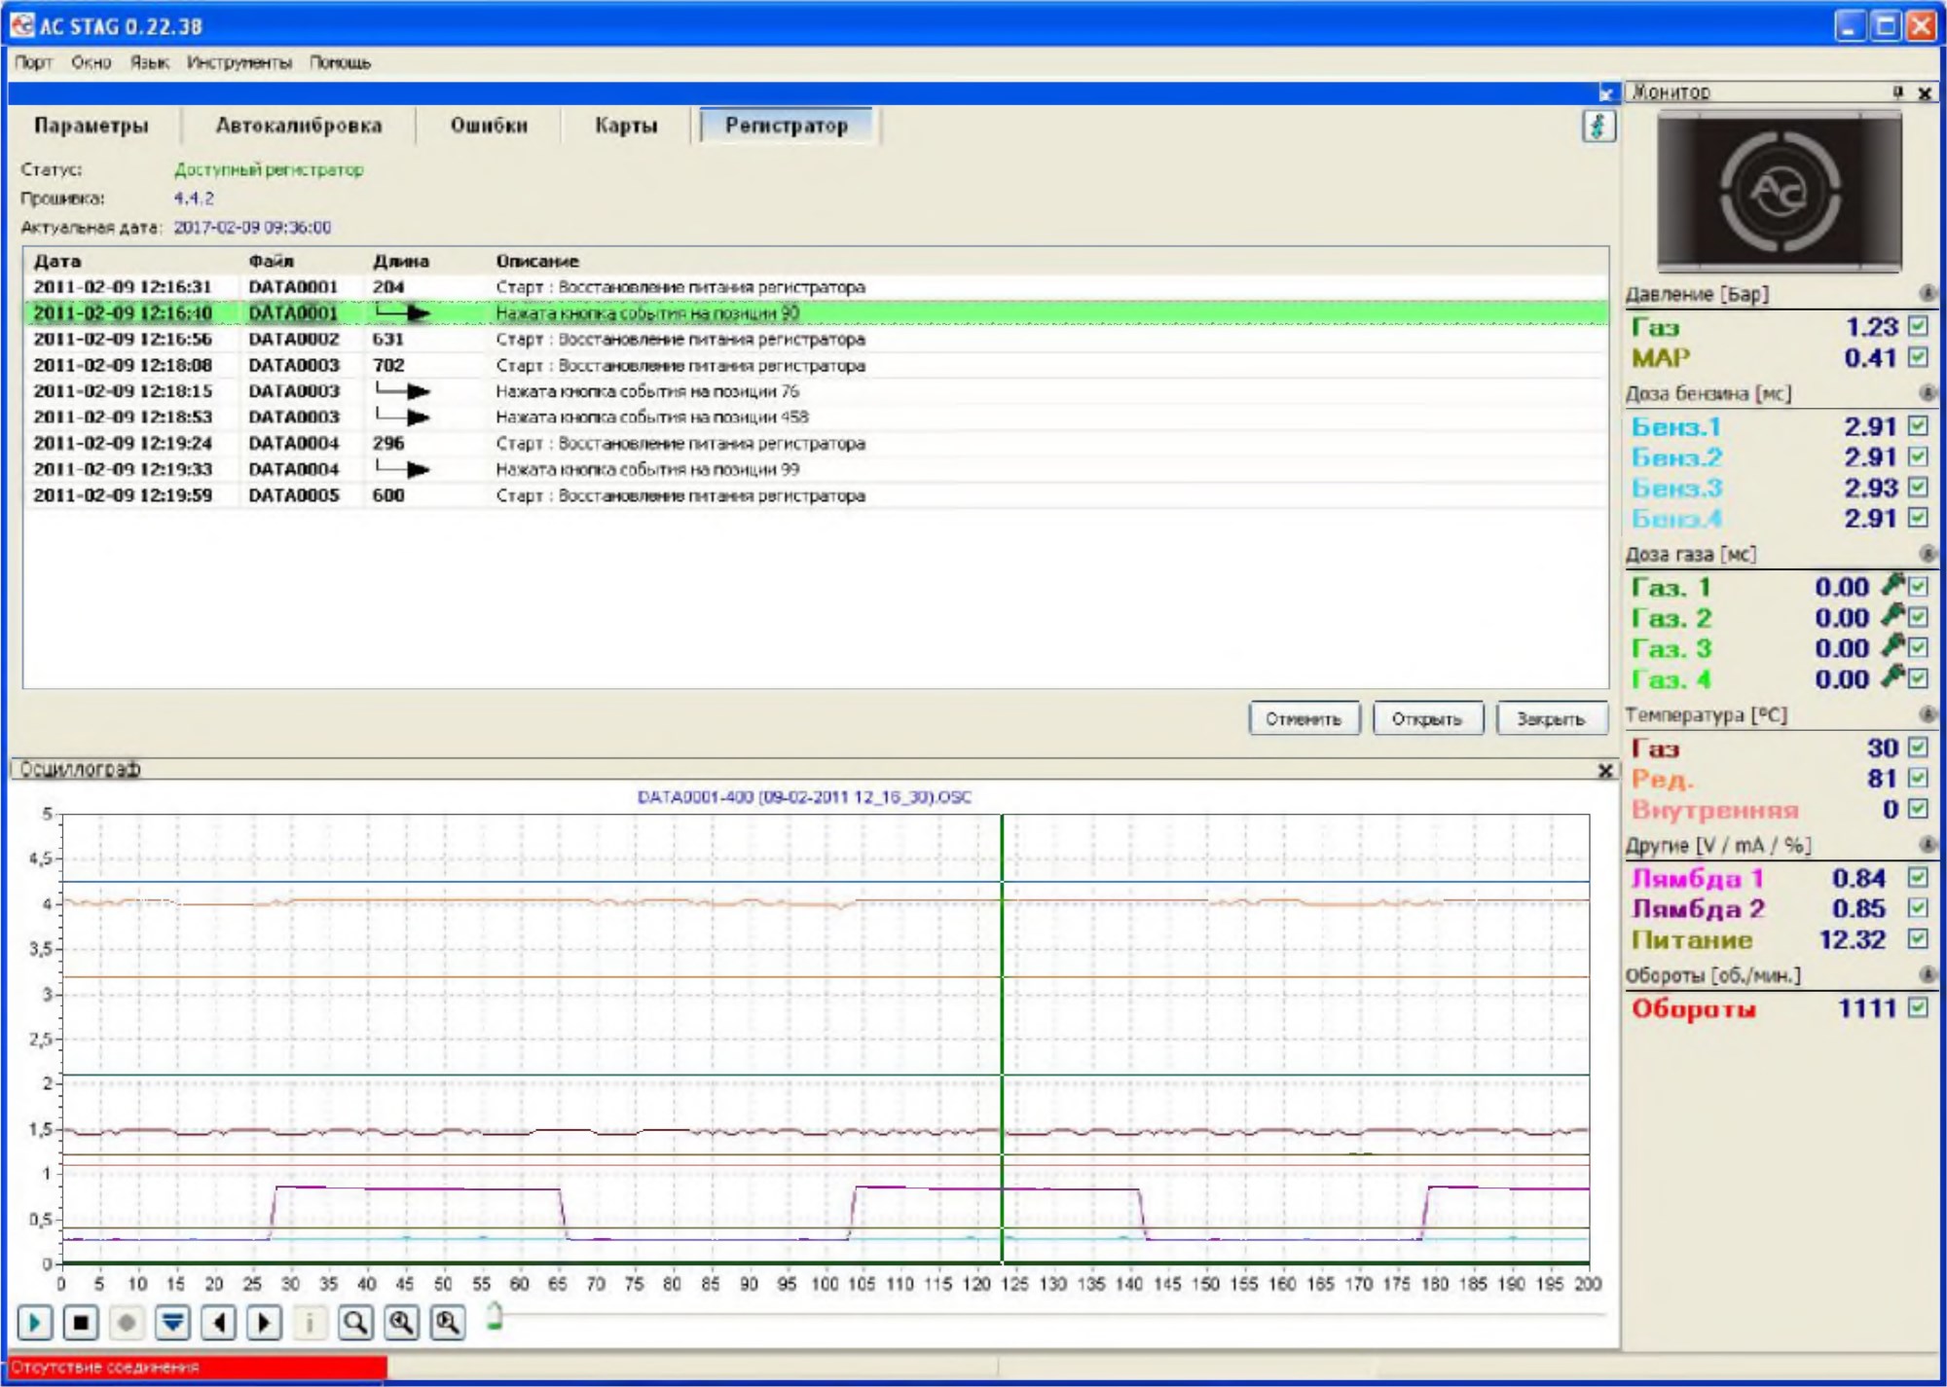Step the oscilloscope backward with left arrow
Image resolution: width=1947 pixels, height=1387 pixels.
pos(218,1323)
